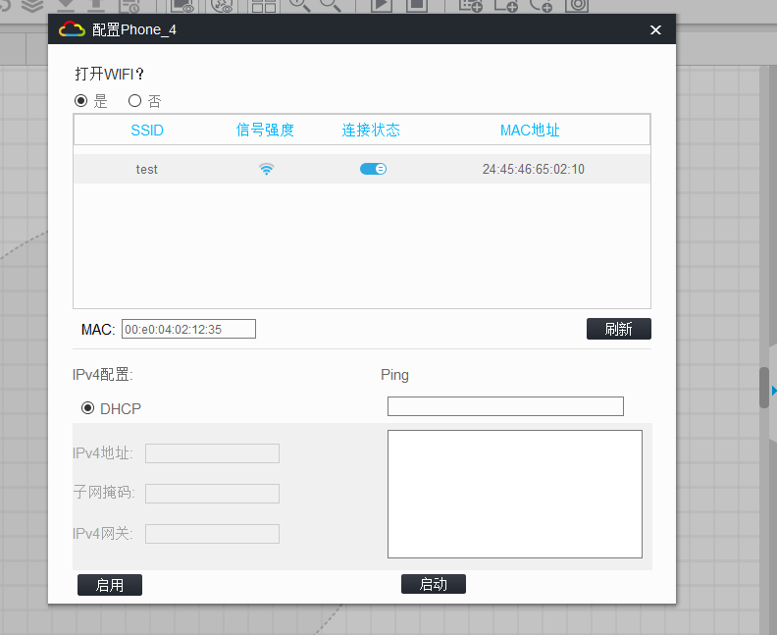This screenshot has height=635, width=777.
Task: Toggle the connection switch for SSID test
Action: click(373, 169)
